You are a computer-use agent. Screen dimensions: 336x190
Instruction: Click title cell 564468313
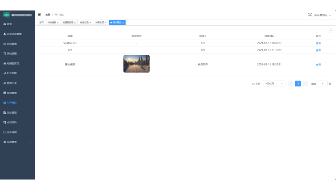[x=70, y=43]
